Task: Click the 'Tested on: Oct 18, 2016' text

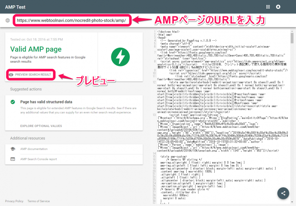Action: pos(37,39)
